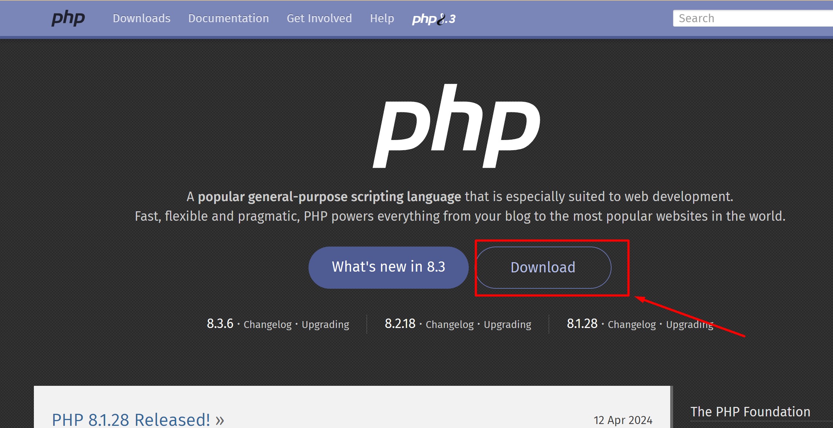Open the 8.1.28 version release page
This screenshot has height=428, width=833.
coord(582,323)
